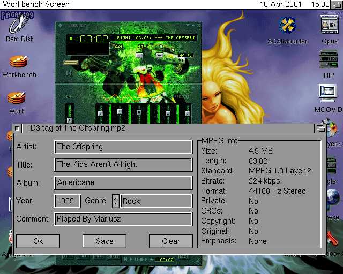Click play in the playlist mini controls

click(x=131, y=260)
